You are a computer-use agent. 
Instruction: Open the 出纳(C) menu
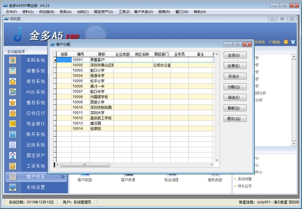point(83,12)
